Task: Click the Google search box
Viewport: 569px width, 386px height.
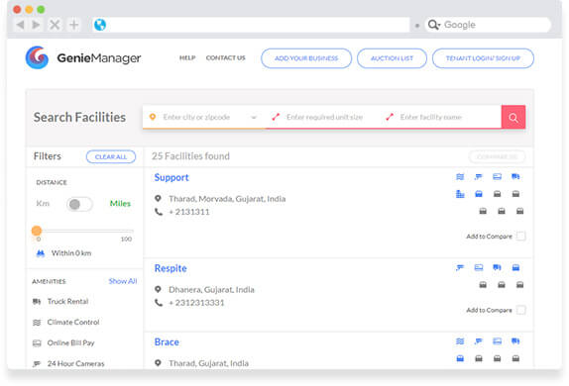Action: (488, 25)
